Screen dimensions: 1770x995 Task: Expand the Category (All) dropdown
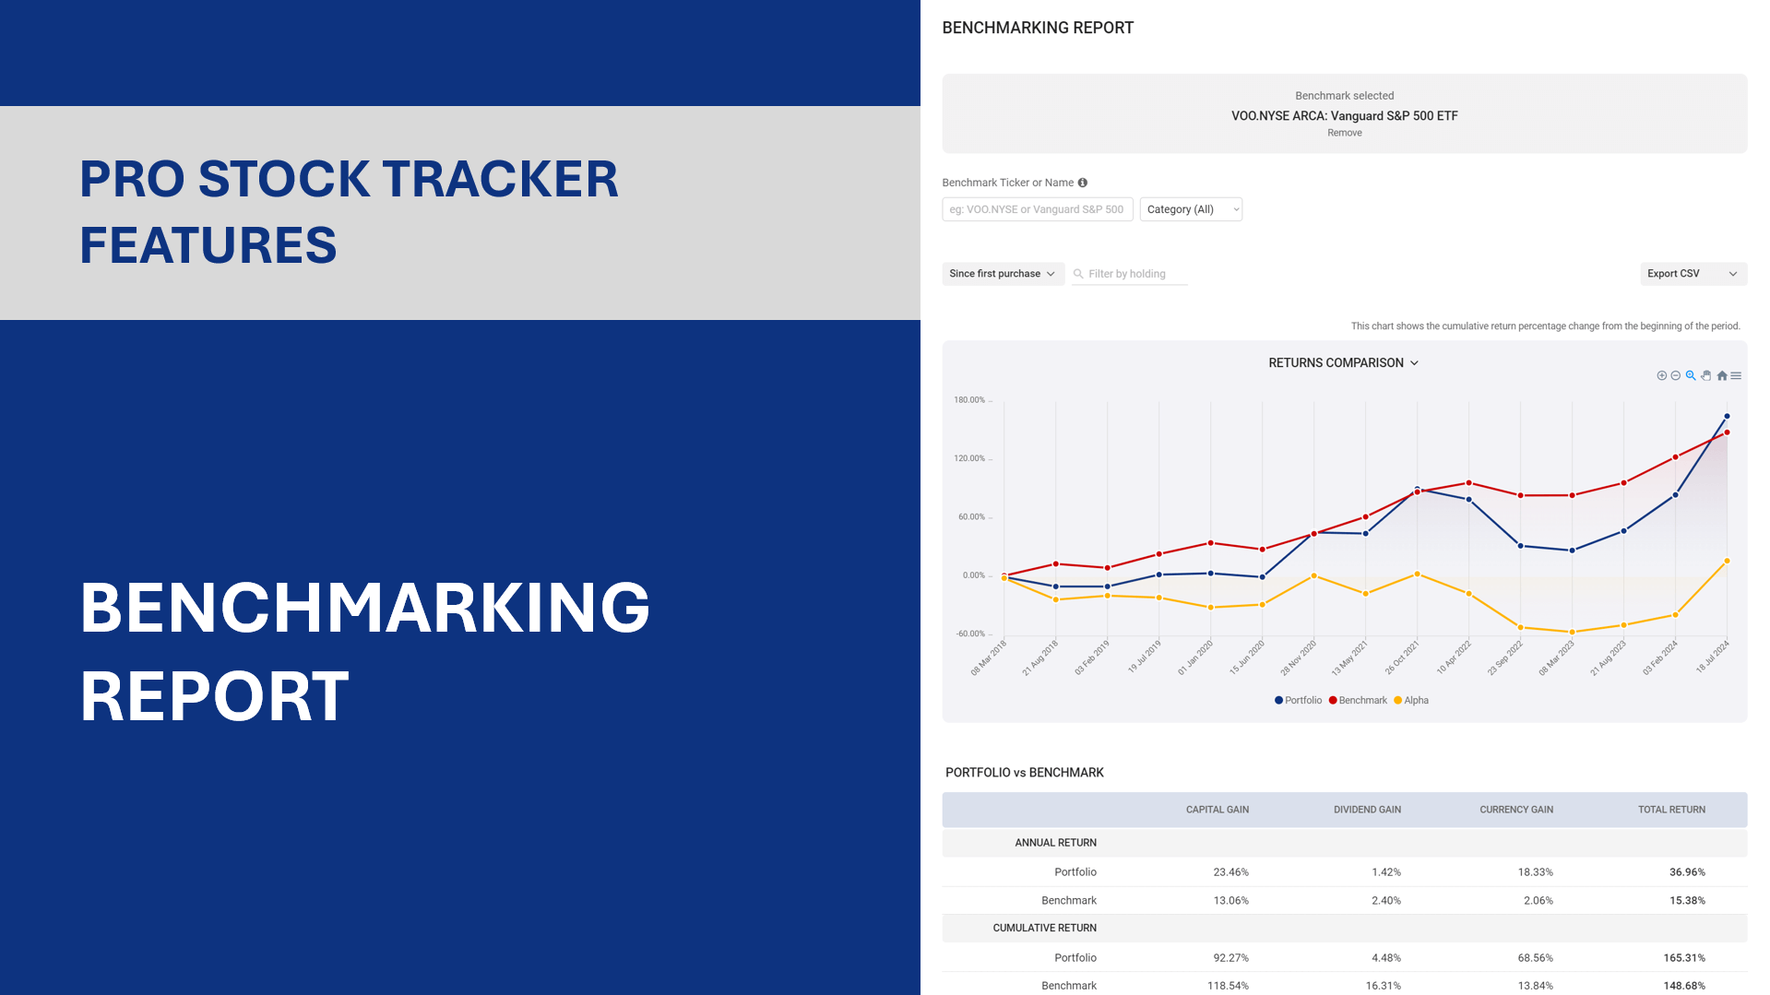click(1190, 209)
